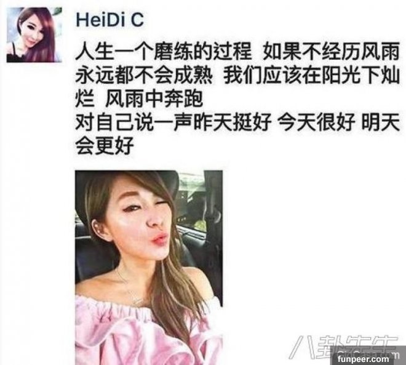
Task: Open the posted selfie photo
Action: pos(149,268)
